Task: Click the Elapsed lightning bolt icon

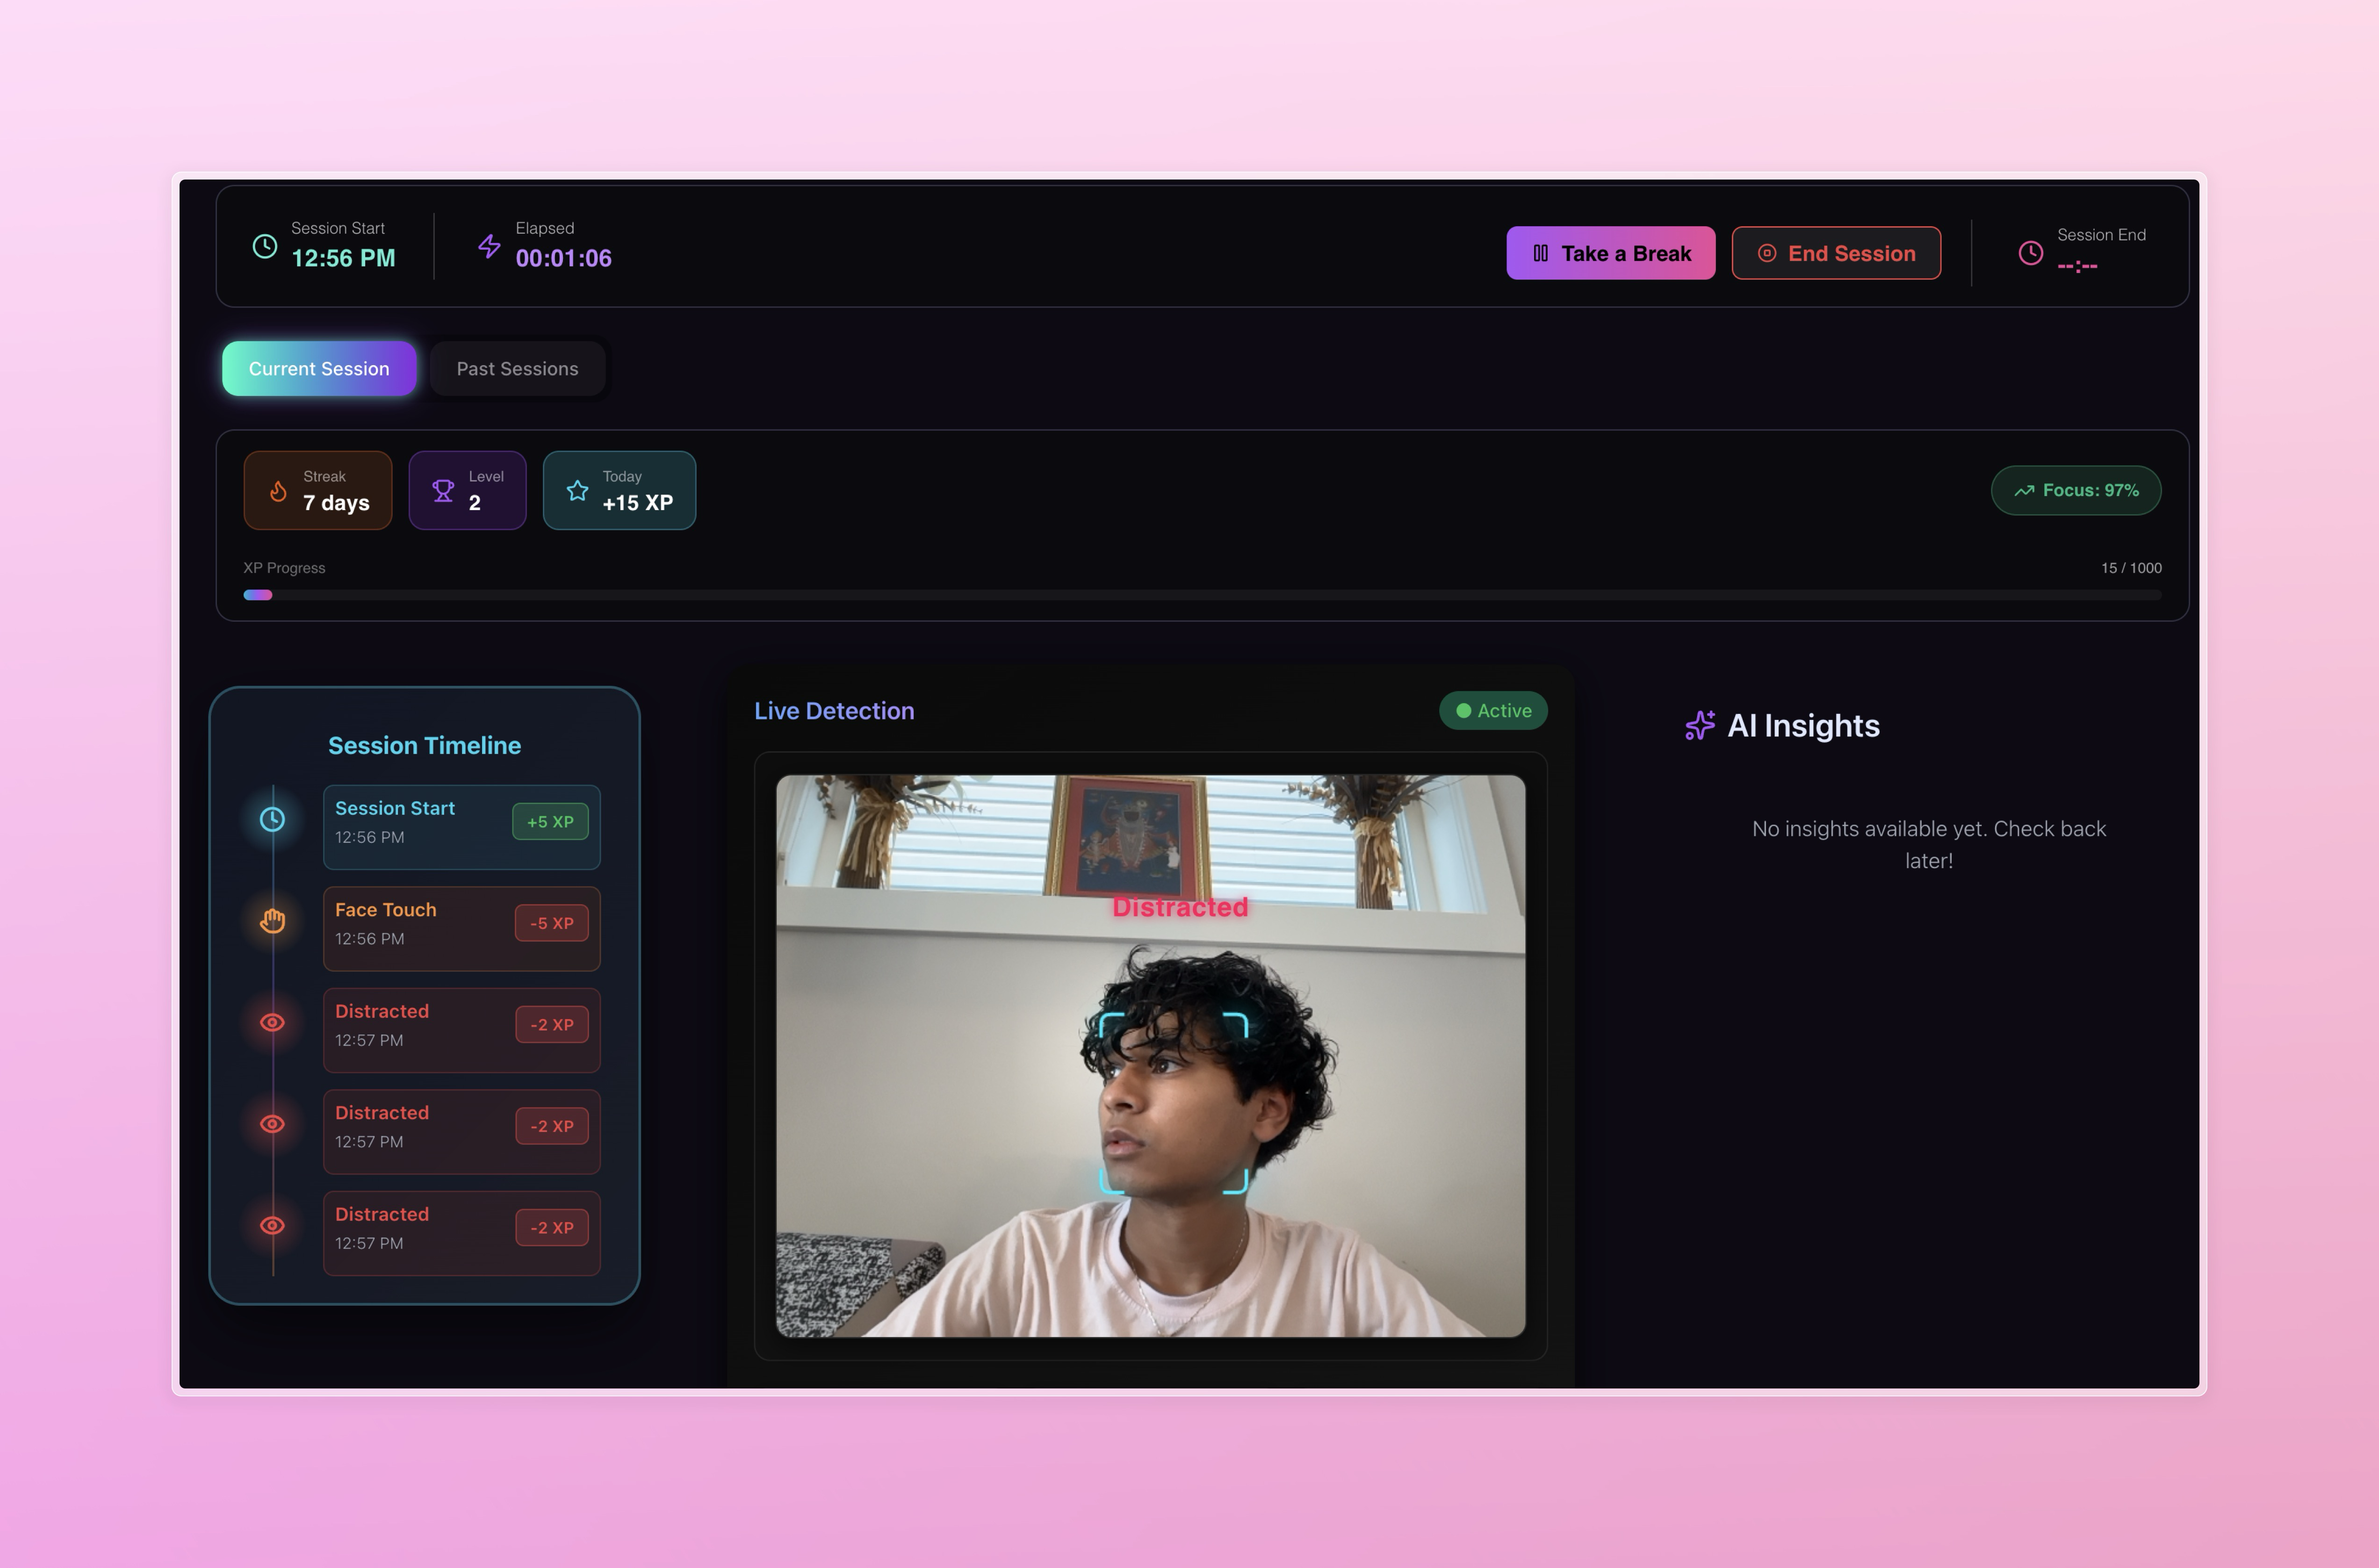Action: (x=489, y=246)
